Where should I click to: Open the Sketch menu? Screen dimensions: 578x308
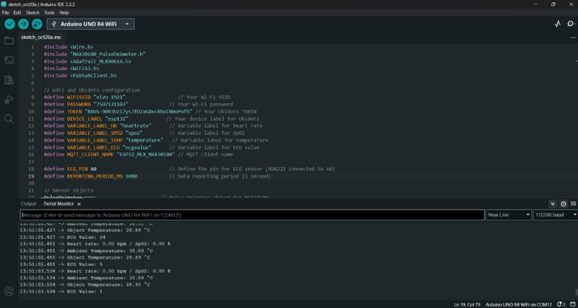point(32,12)
